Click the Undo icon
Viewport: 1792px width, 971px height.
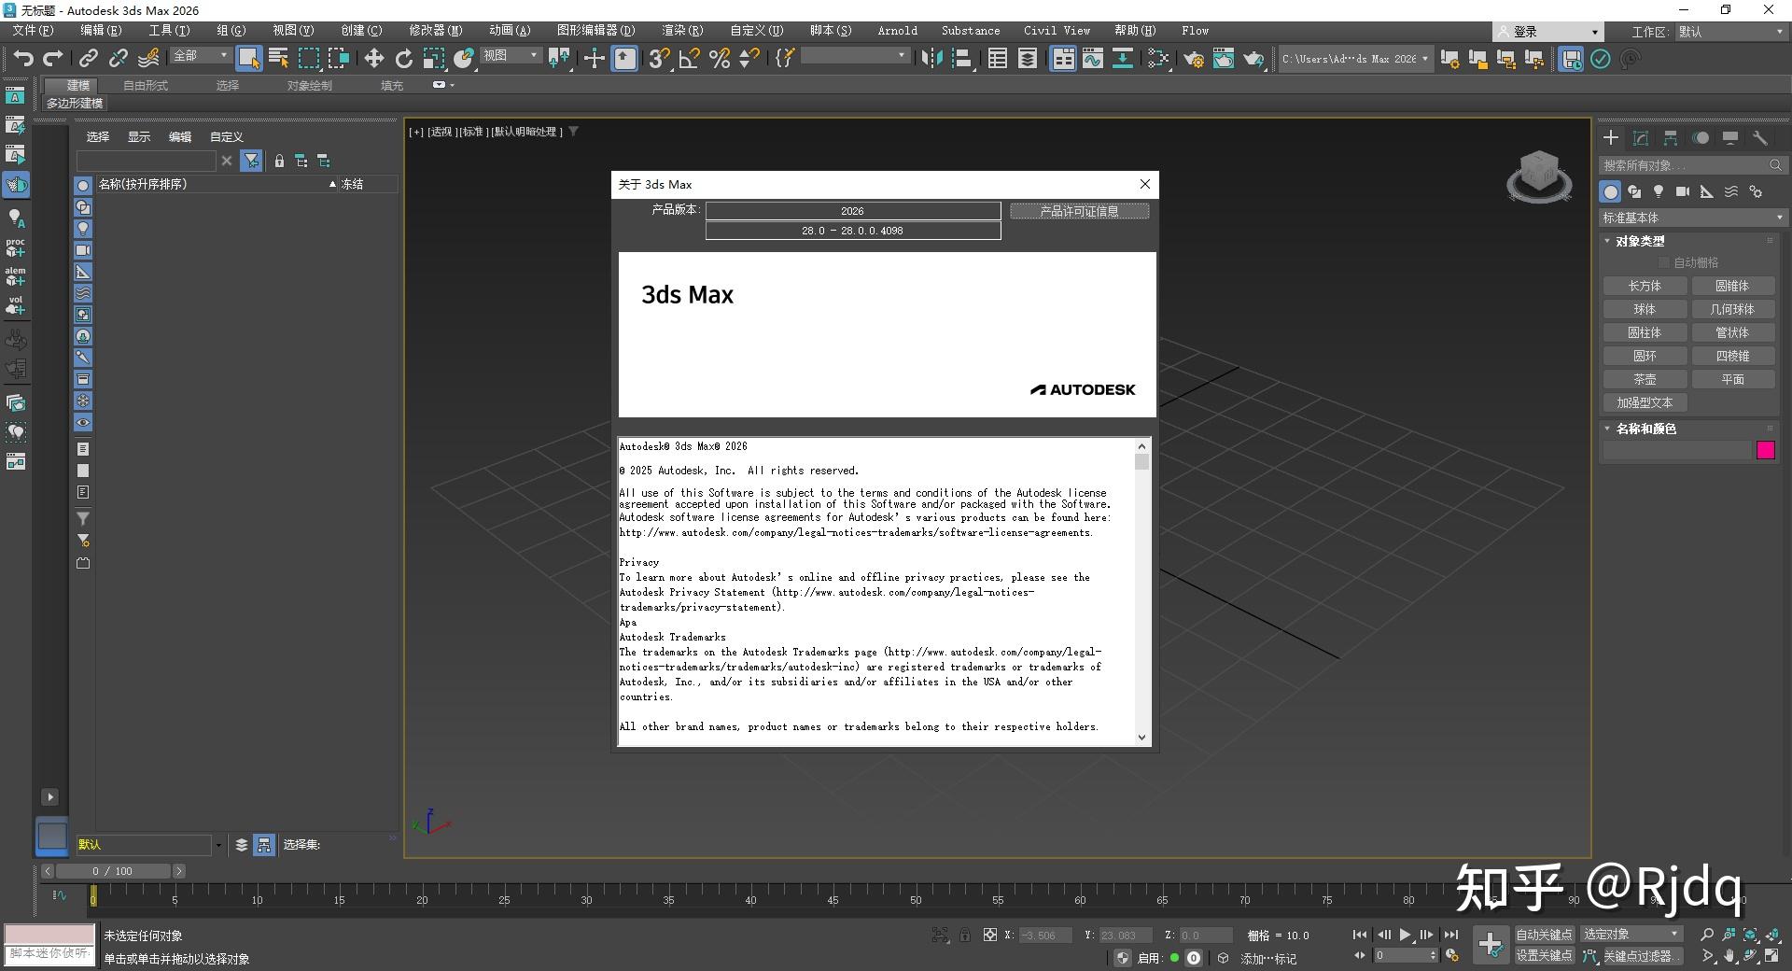(23, 58)
